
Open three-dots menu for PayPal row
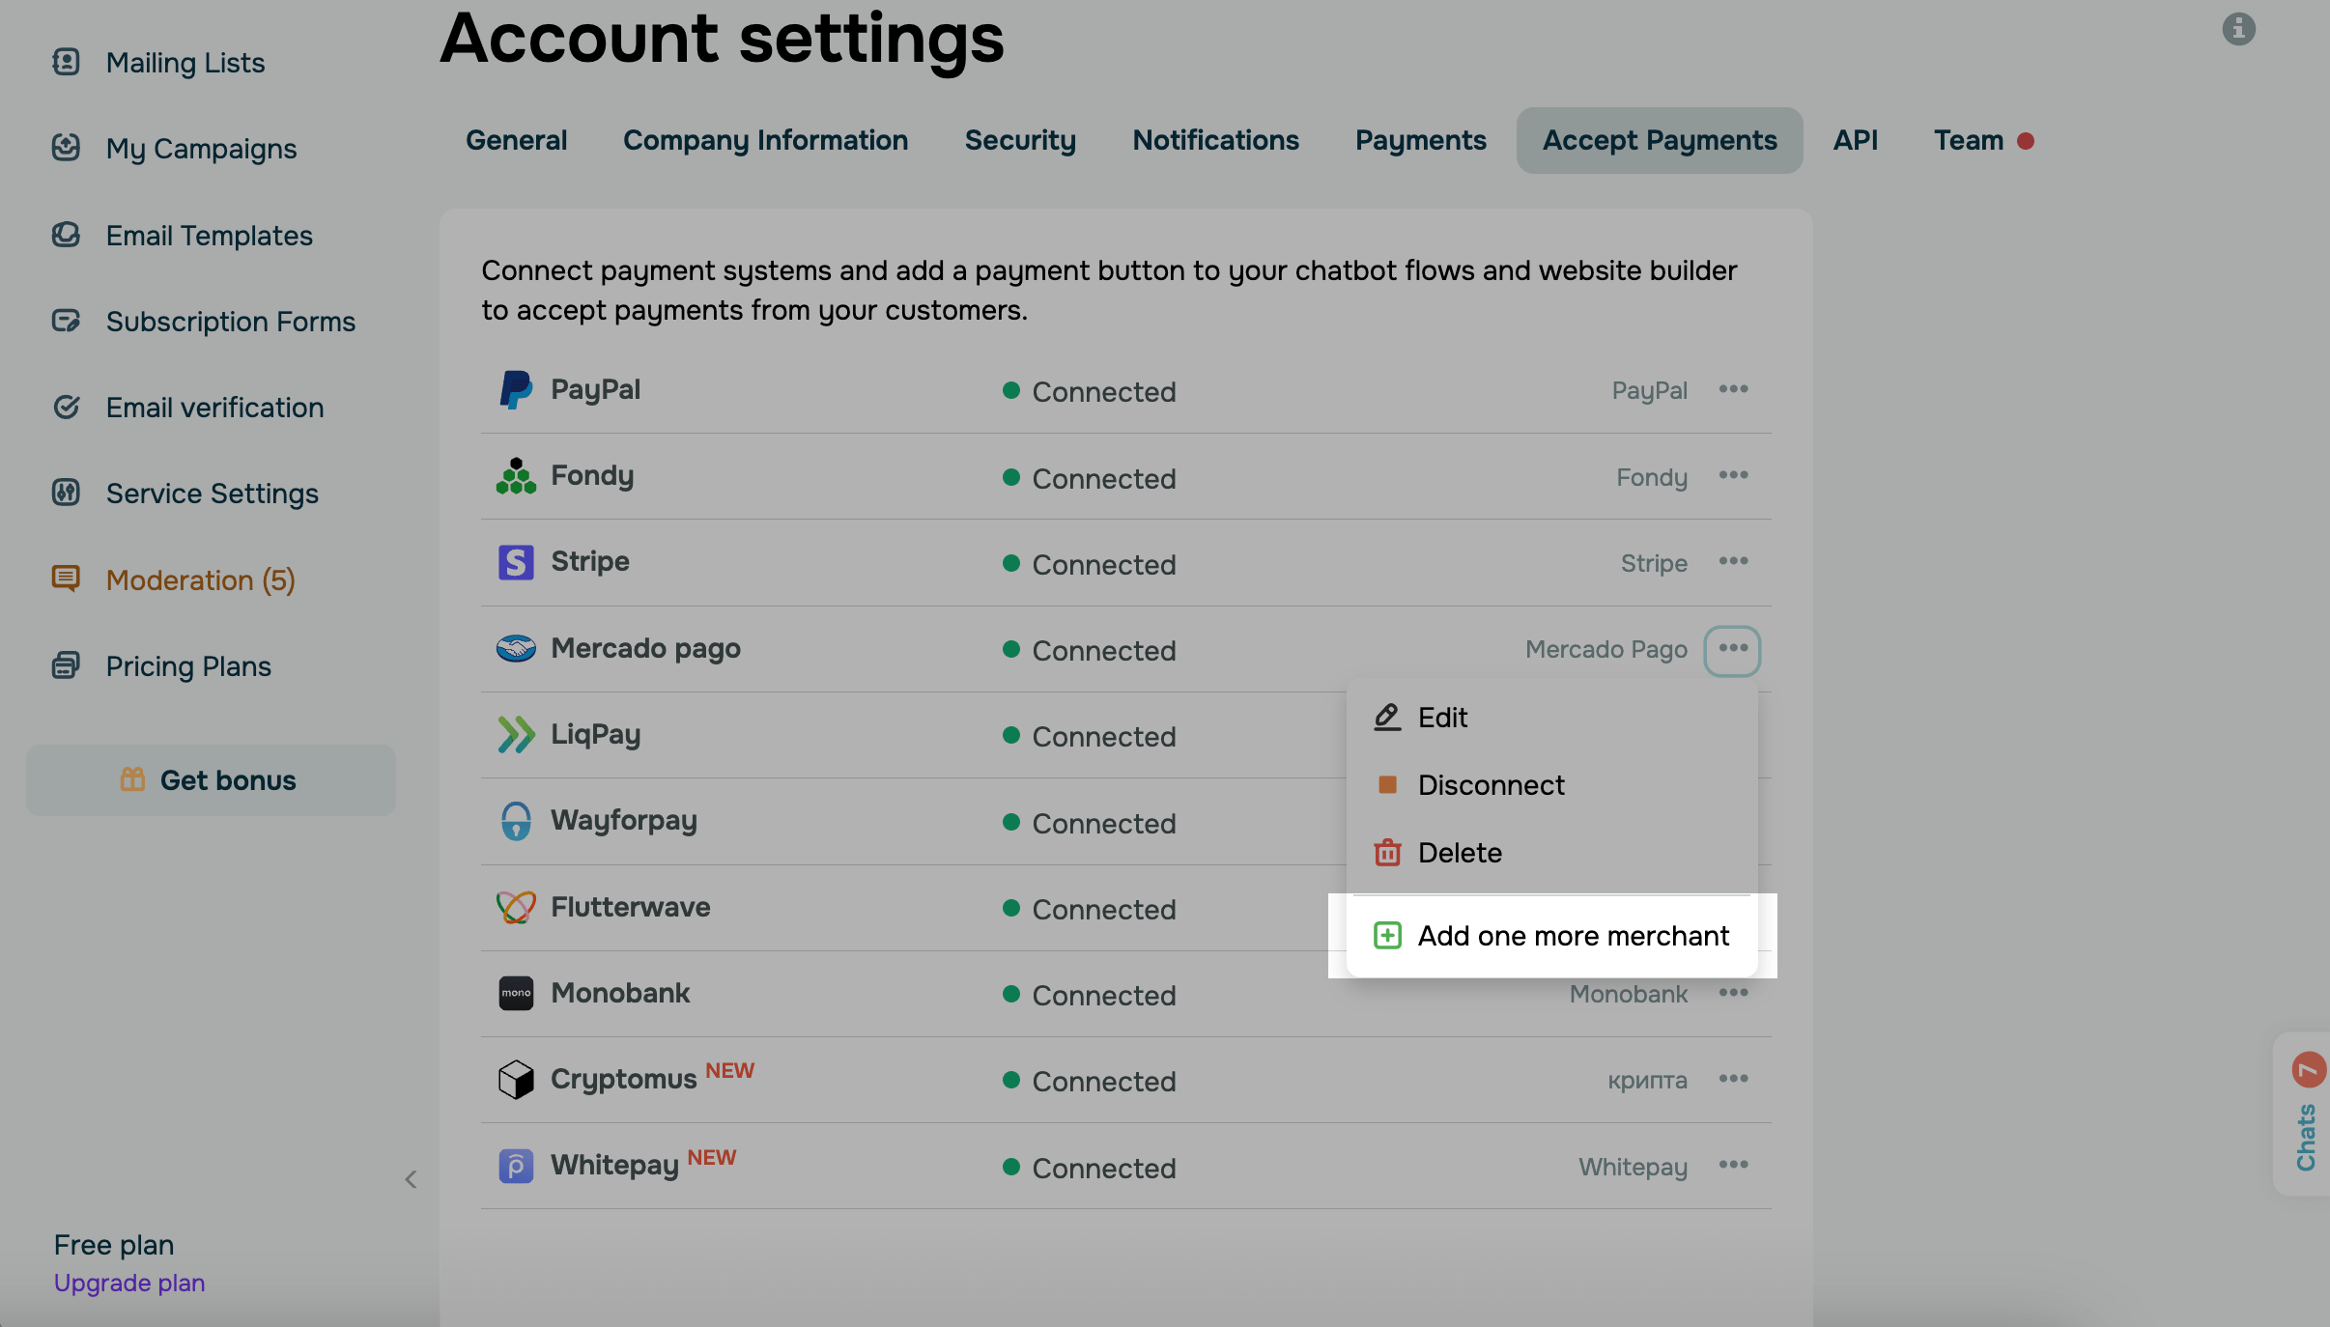(1733, 389)
